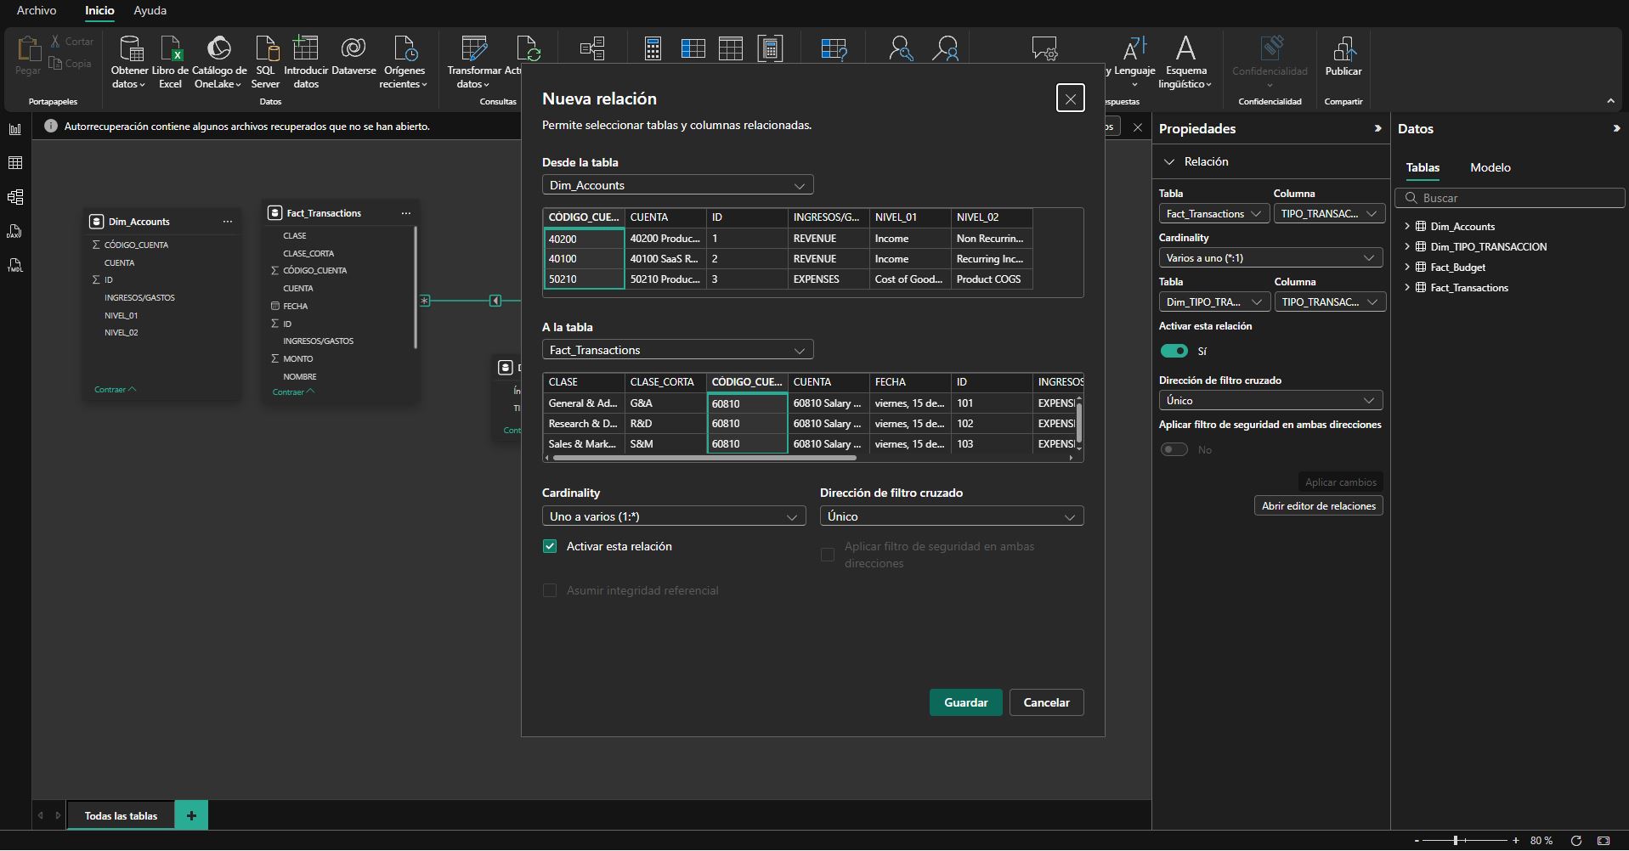Import from Libro de Excel
The height and width of the screenshot is (851, 1629).
click(x=170, y=63)
